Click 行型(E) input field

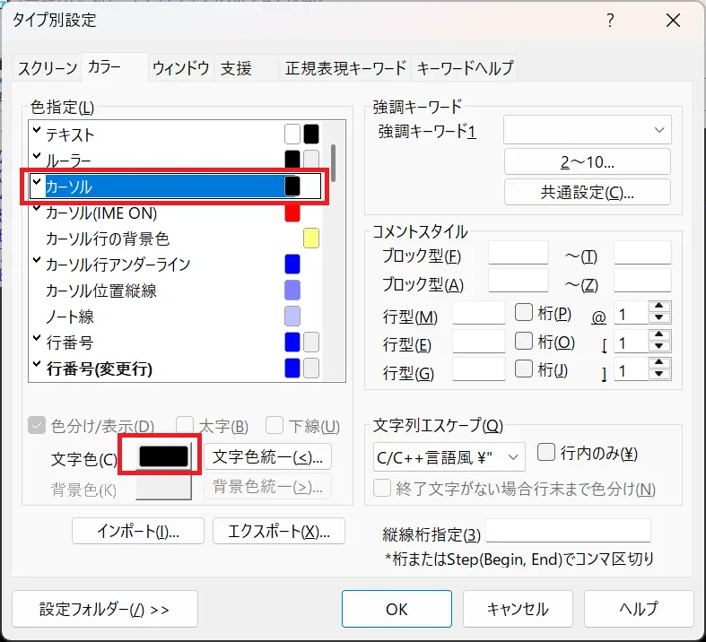coord(479,342)
